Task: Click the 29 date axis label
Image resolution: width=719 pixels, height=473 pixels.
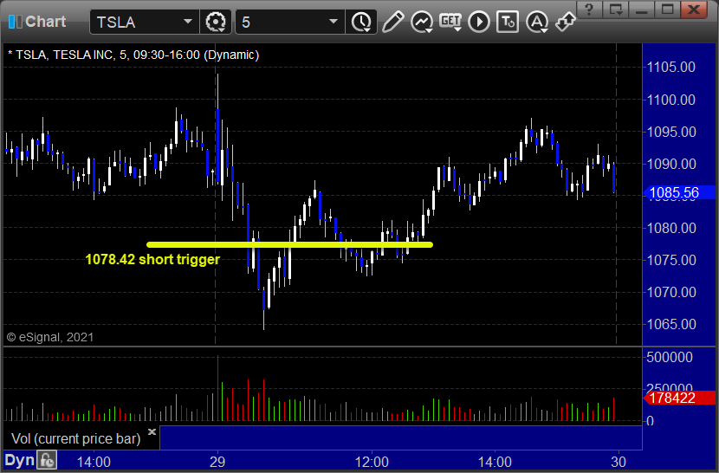Action: [x=217, y=462]
